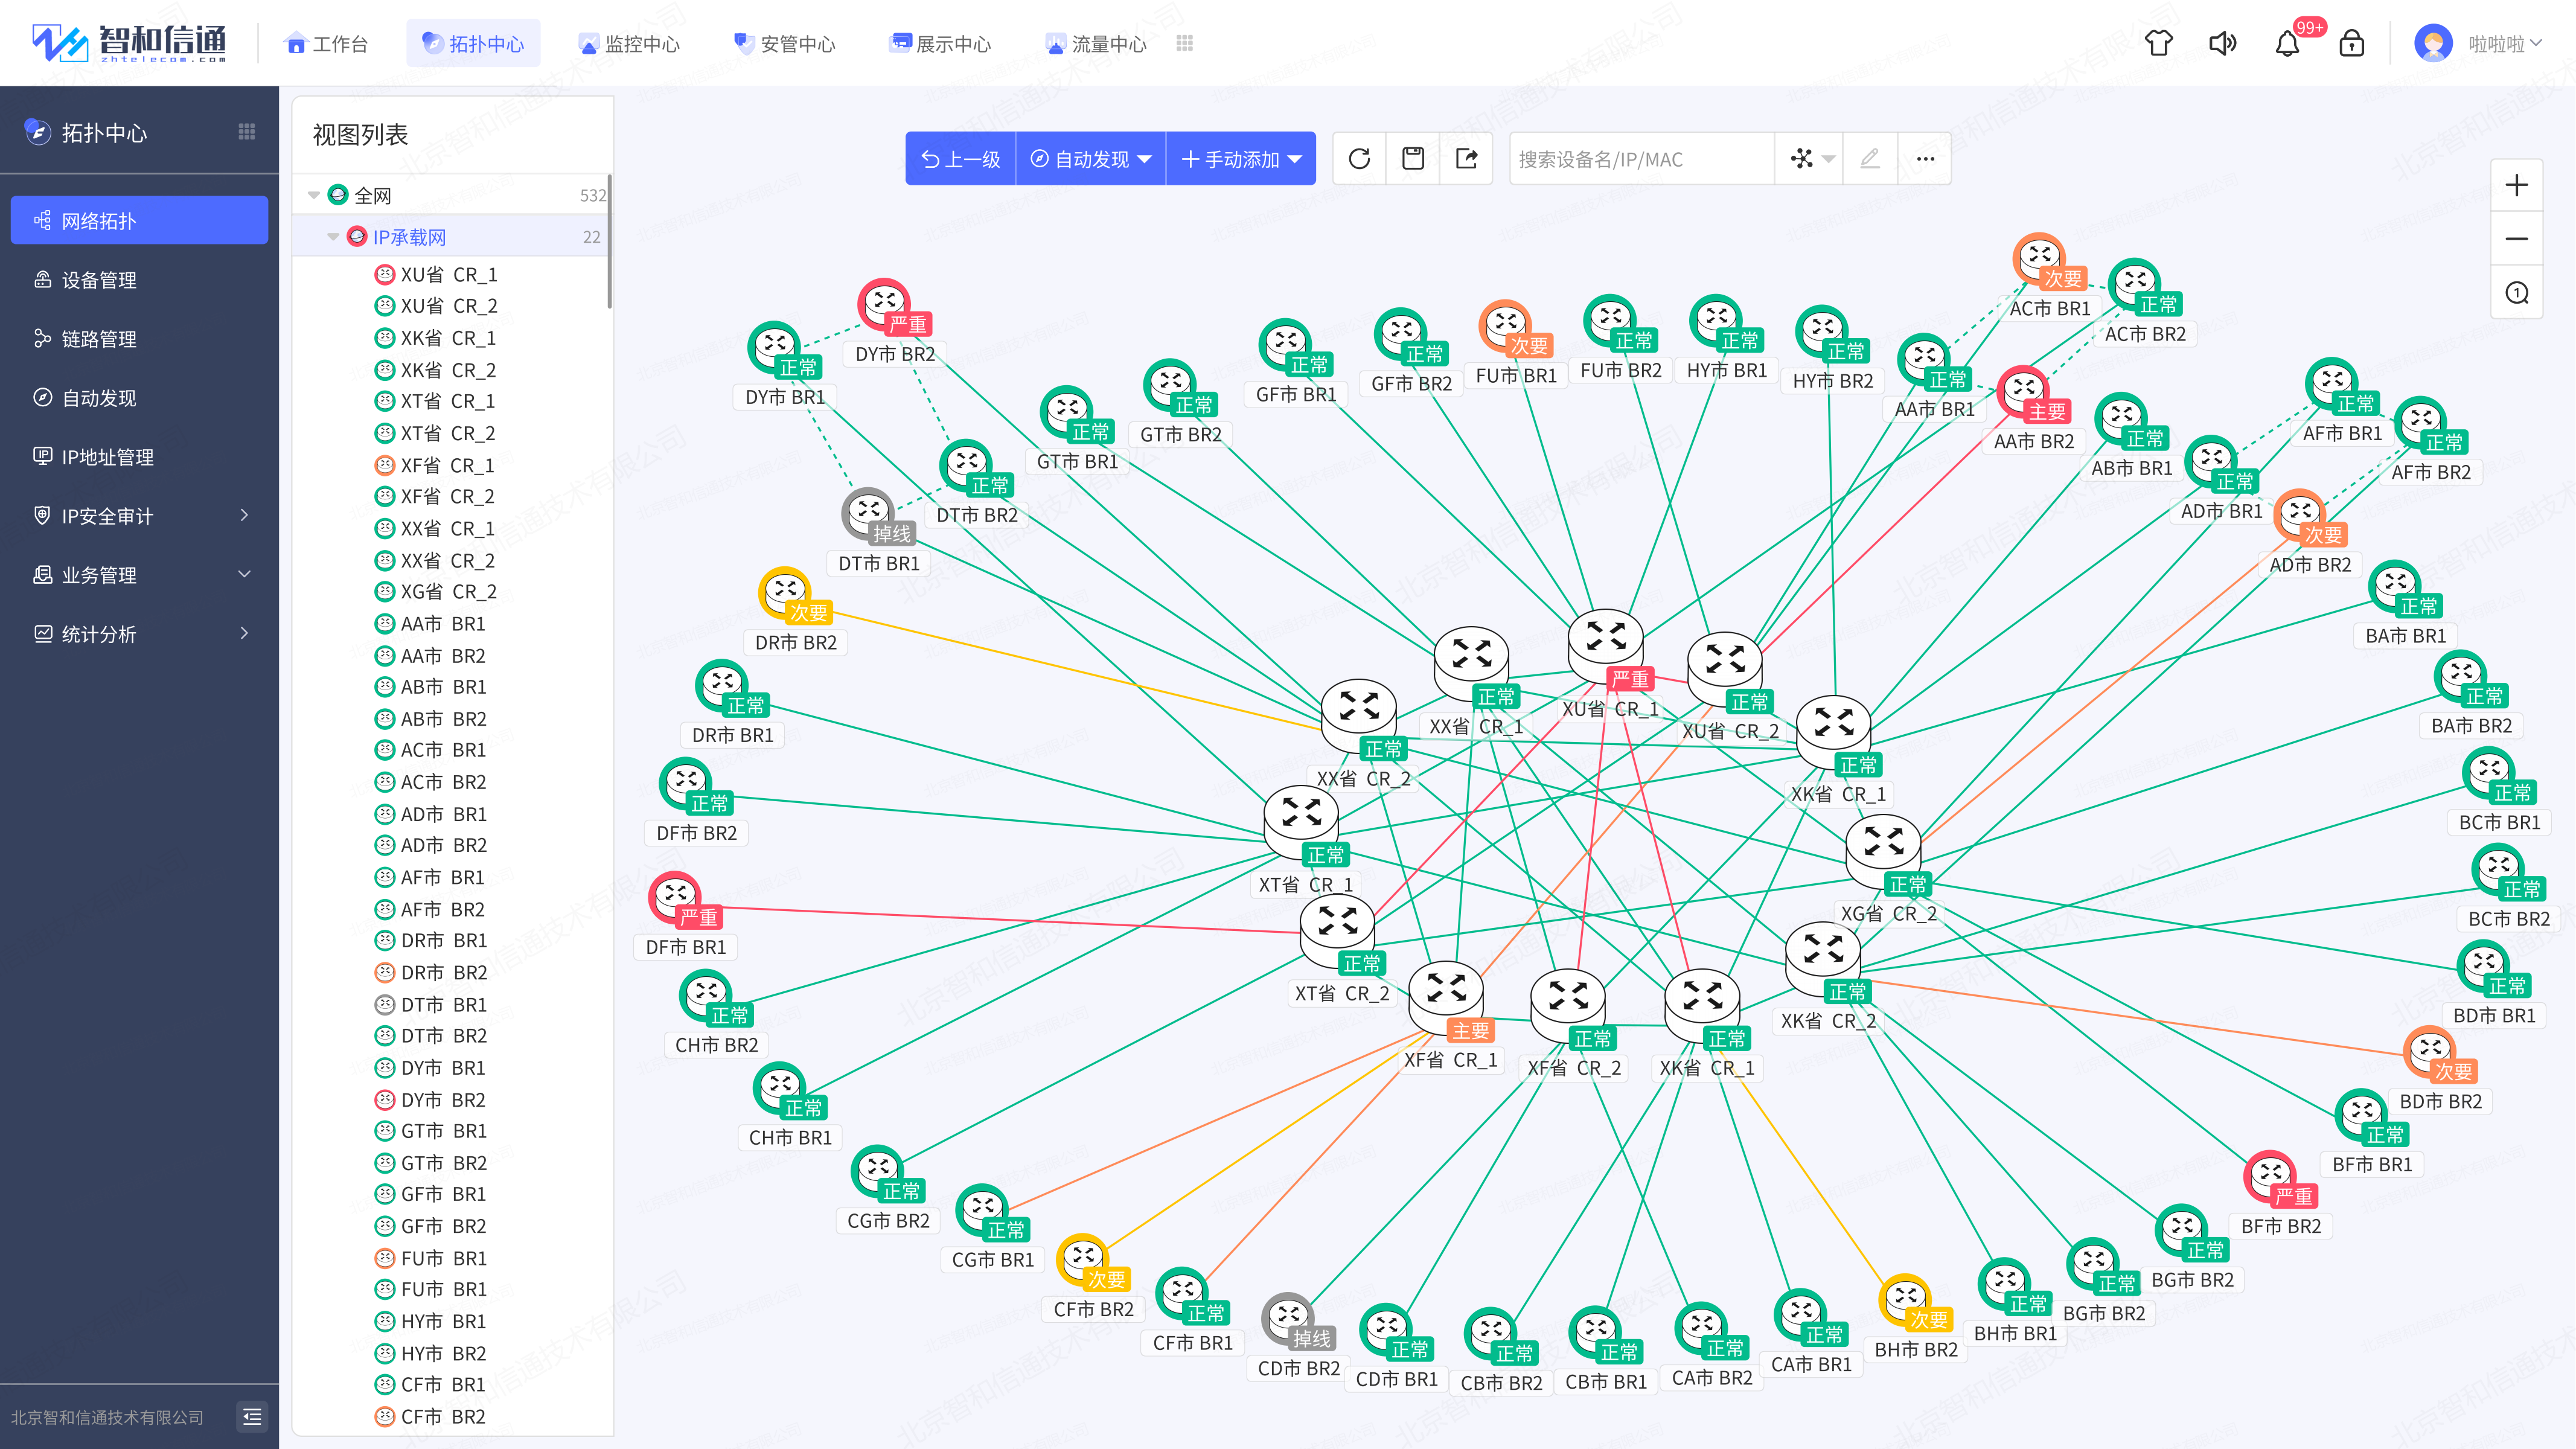Open the 手动添加 dropdown button
Screen dimensions: 2576x1449
[1241, 159]
